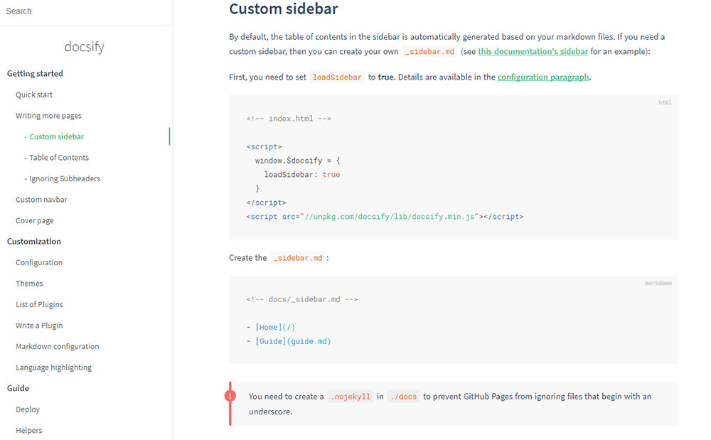Image resolution: width=711 pixels, height=440 pixels.
Task: Expand the Writing more pages section
Action: click(x=48, y=116)
